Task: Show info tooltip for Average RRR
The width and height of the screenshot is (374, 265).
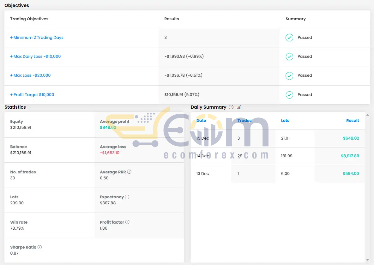Action: tap(129, 172)
